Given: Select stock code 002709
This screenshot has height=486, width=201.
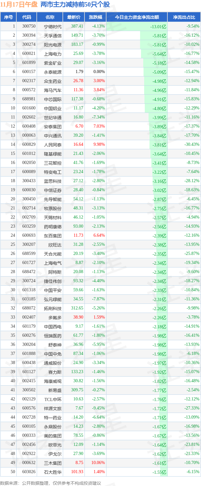Looking at the screenshot, I should point(29,217).
